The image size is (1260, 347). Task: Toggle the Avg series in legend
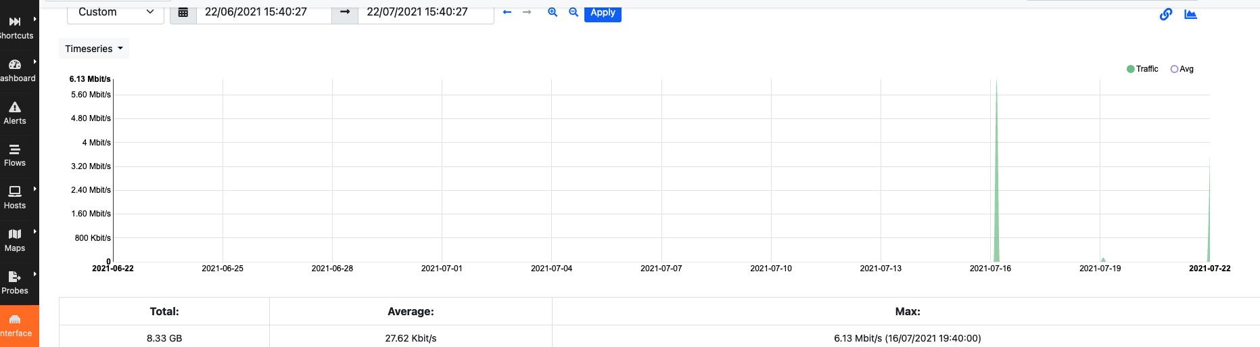tap(1182, 69)
